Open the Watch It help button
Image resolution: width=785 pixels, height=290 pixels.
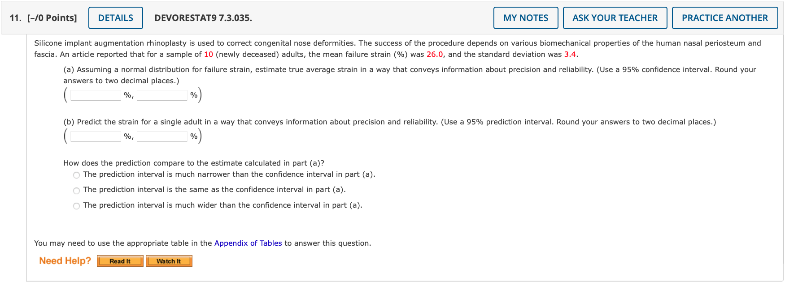click(169, 261)
